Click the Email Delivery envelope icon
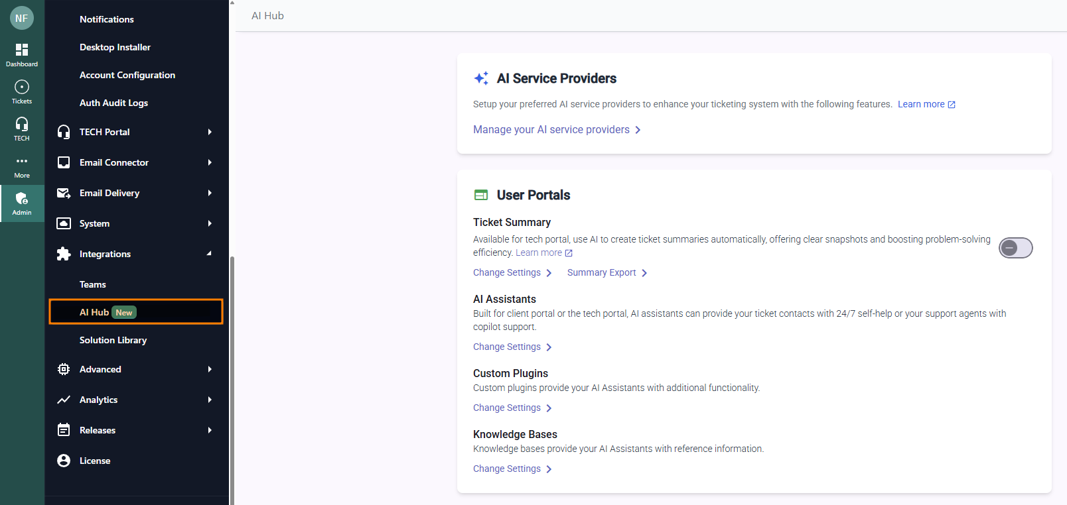Viewport: 1067px width, 505px height. pos(64,193)
